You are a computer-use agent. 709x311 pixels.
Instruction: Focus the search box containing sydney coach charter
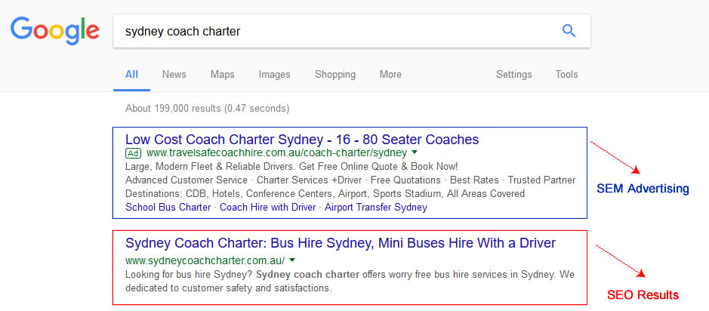pos(352,31)
